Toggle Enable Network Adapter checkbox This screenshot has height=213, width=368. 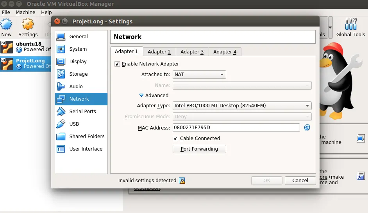pyautogui.click(x=117, y=64)
